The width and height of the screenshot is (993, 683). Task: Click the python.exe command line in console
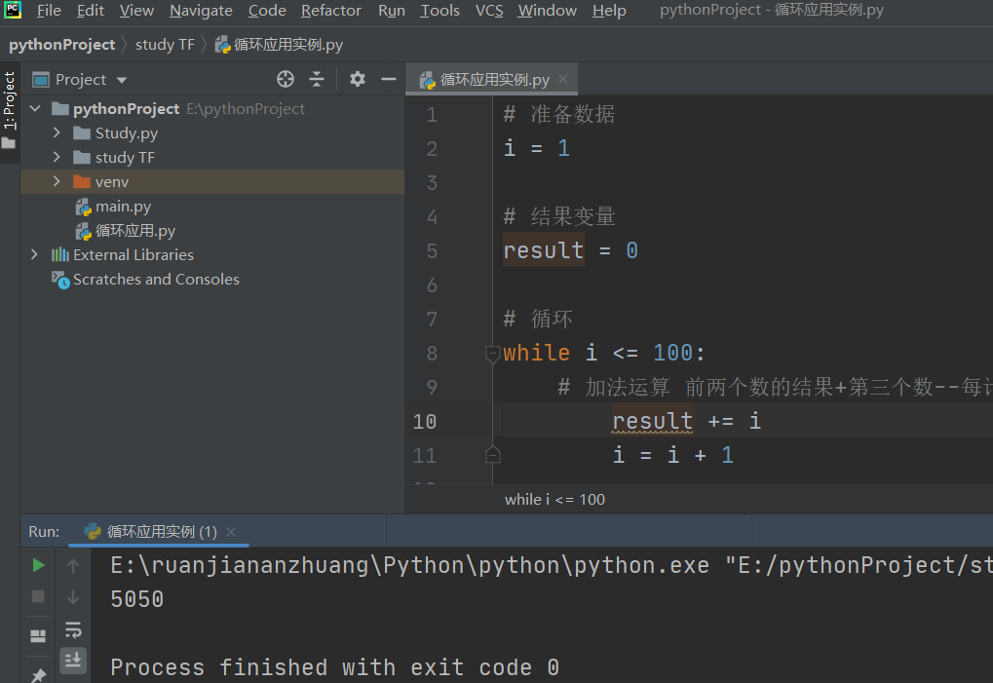(551, 565)
